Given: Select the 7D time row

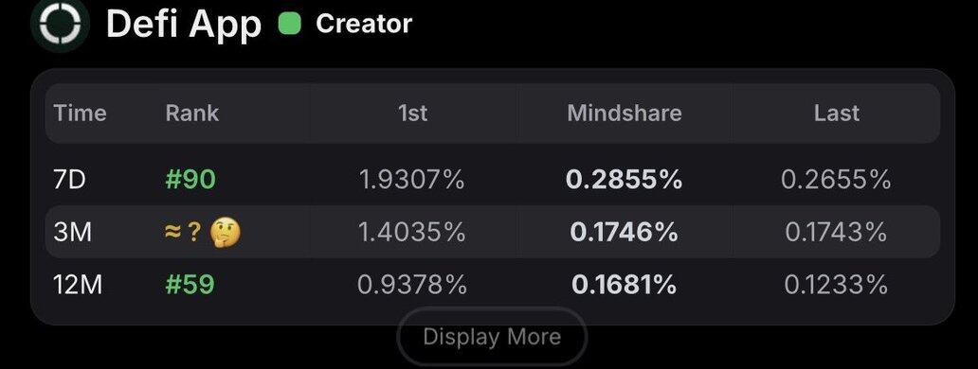Looking at the screenshot, I should click(493, 180).
